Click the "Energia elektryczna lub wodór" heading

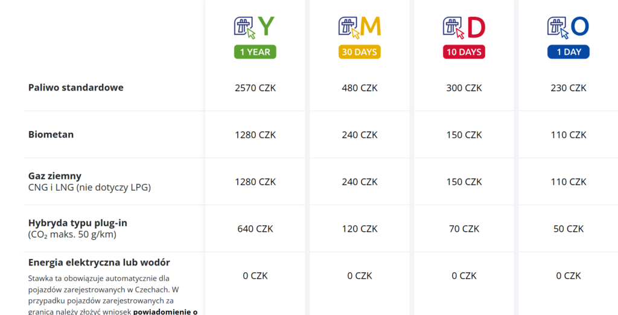click(x=99, y=262)
